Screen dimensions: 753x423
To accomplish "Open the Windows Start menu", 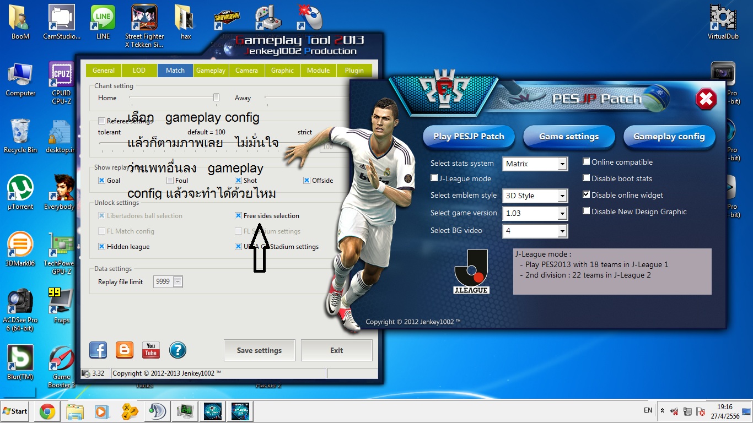I will (15, 411).
